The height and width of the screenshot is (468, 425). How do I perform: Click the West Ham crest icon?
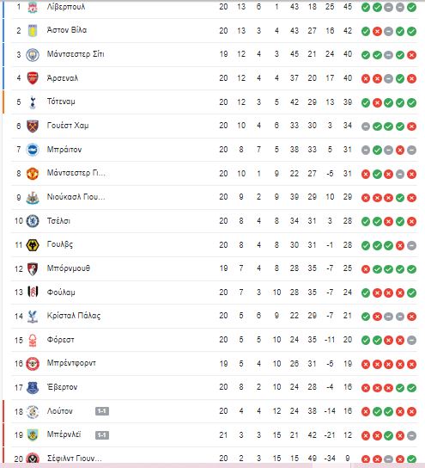(33, 126)
